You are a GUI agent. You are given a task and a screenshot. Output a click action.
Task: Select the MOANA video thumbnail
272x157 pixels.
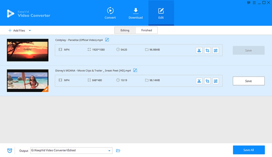(x=28, y=81)
